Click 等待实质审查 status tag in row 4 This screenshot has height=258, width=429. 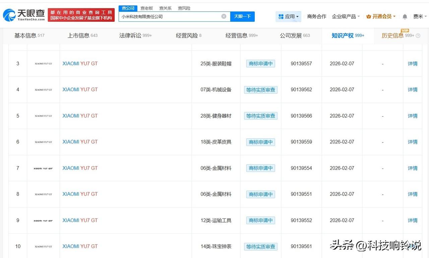[x=261, y=90]
